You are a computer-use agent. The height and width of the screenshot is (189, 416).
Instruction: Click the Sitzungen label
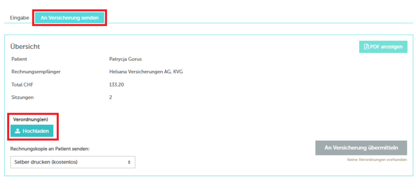tap(23, 97)
